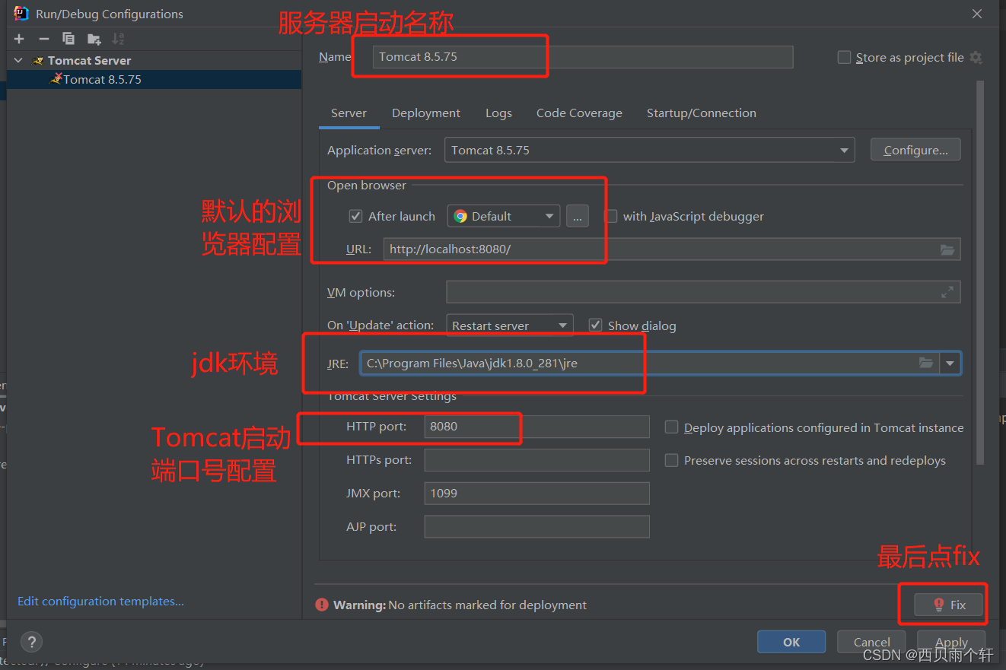The height and width of the screenshot is (670, 1006).
Task: Open folder icon in URL field
Action: pyautogui.click(x=947, y=249)
